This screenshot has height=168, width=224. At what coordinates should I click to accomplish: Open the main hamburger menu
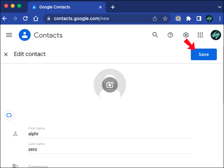pos(9,35)
